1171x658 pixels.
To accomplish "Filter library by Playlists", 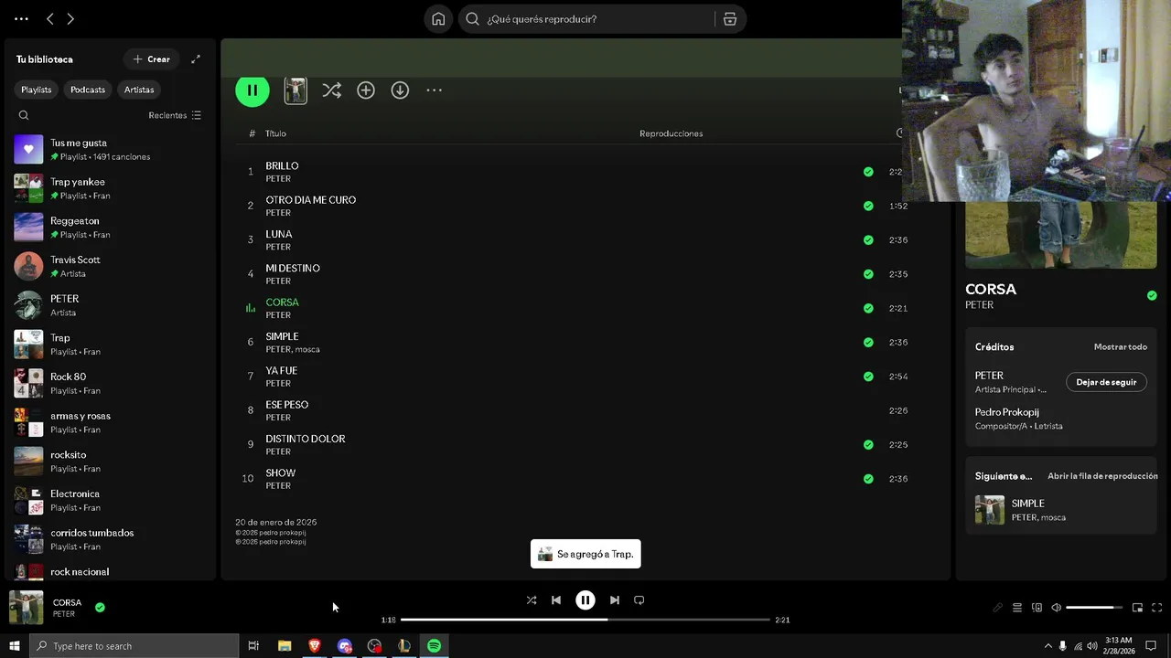I will 37,90.
